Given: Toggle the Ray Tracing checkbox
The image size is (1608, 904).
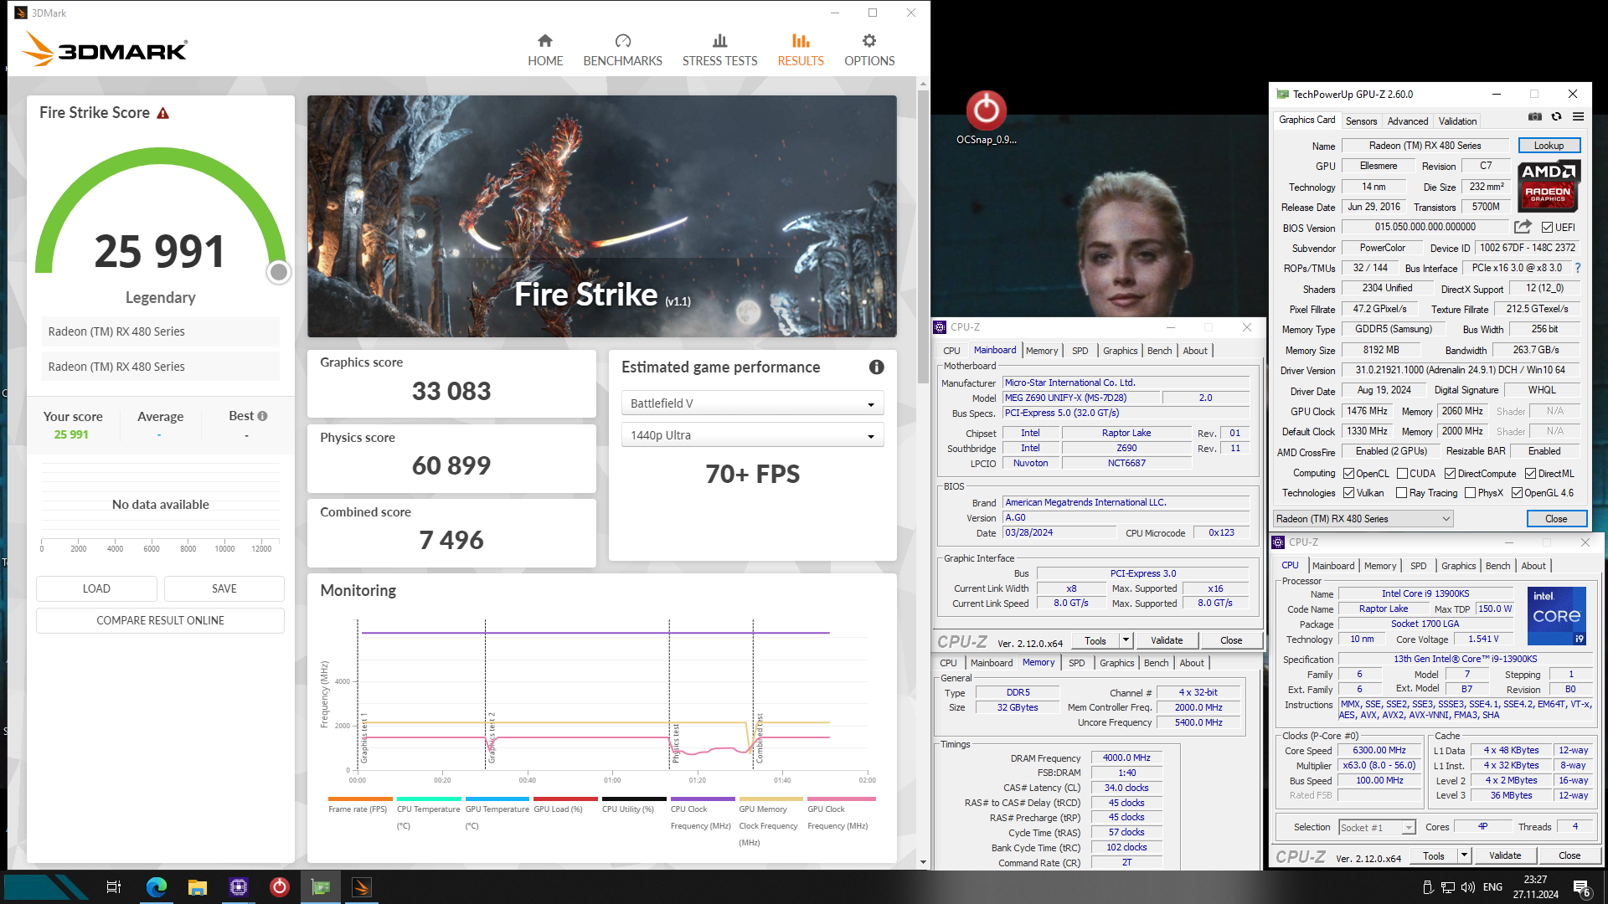Looking at the screenshot, I should click(1402, 493).
